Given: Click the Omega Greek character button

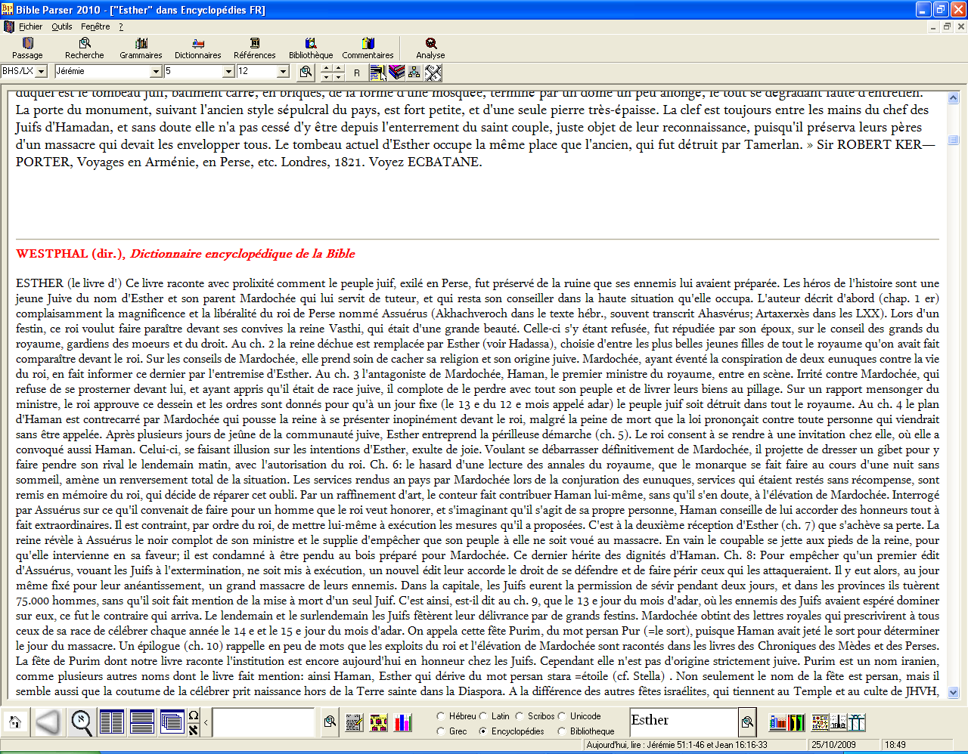Looking at the screenshot, I should click(x=194, y=715).
